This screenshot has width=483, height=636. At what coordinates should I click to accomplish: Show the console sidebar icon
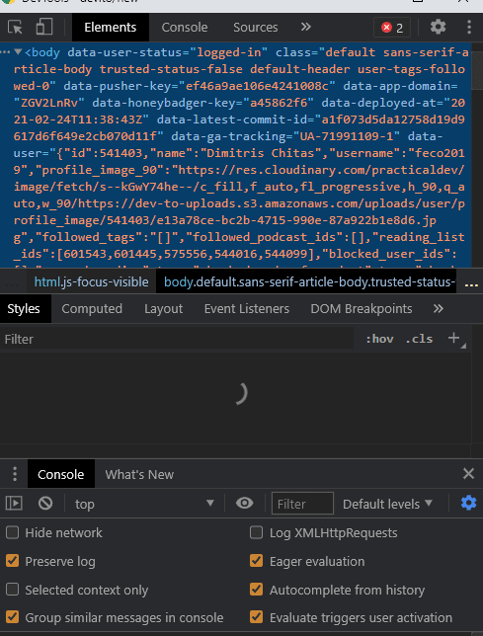pos(14,504)
